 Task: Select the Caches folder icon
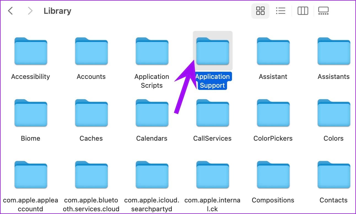(91, 113)
